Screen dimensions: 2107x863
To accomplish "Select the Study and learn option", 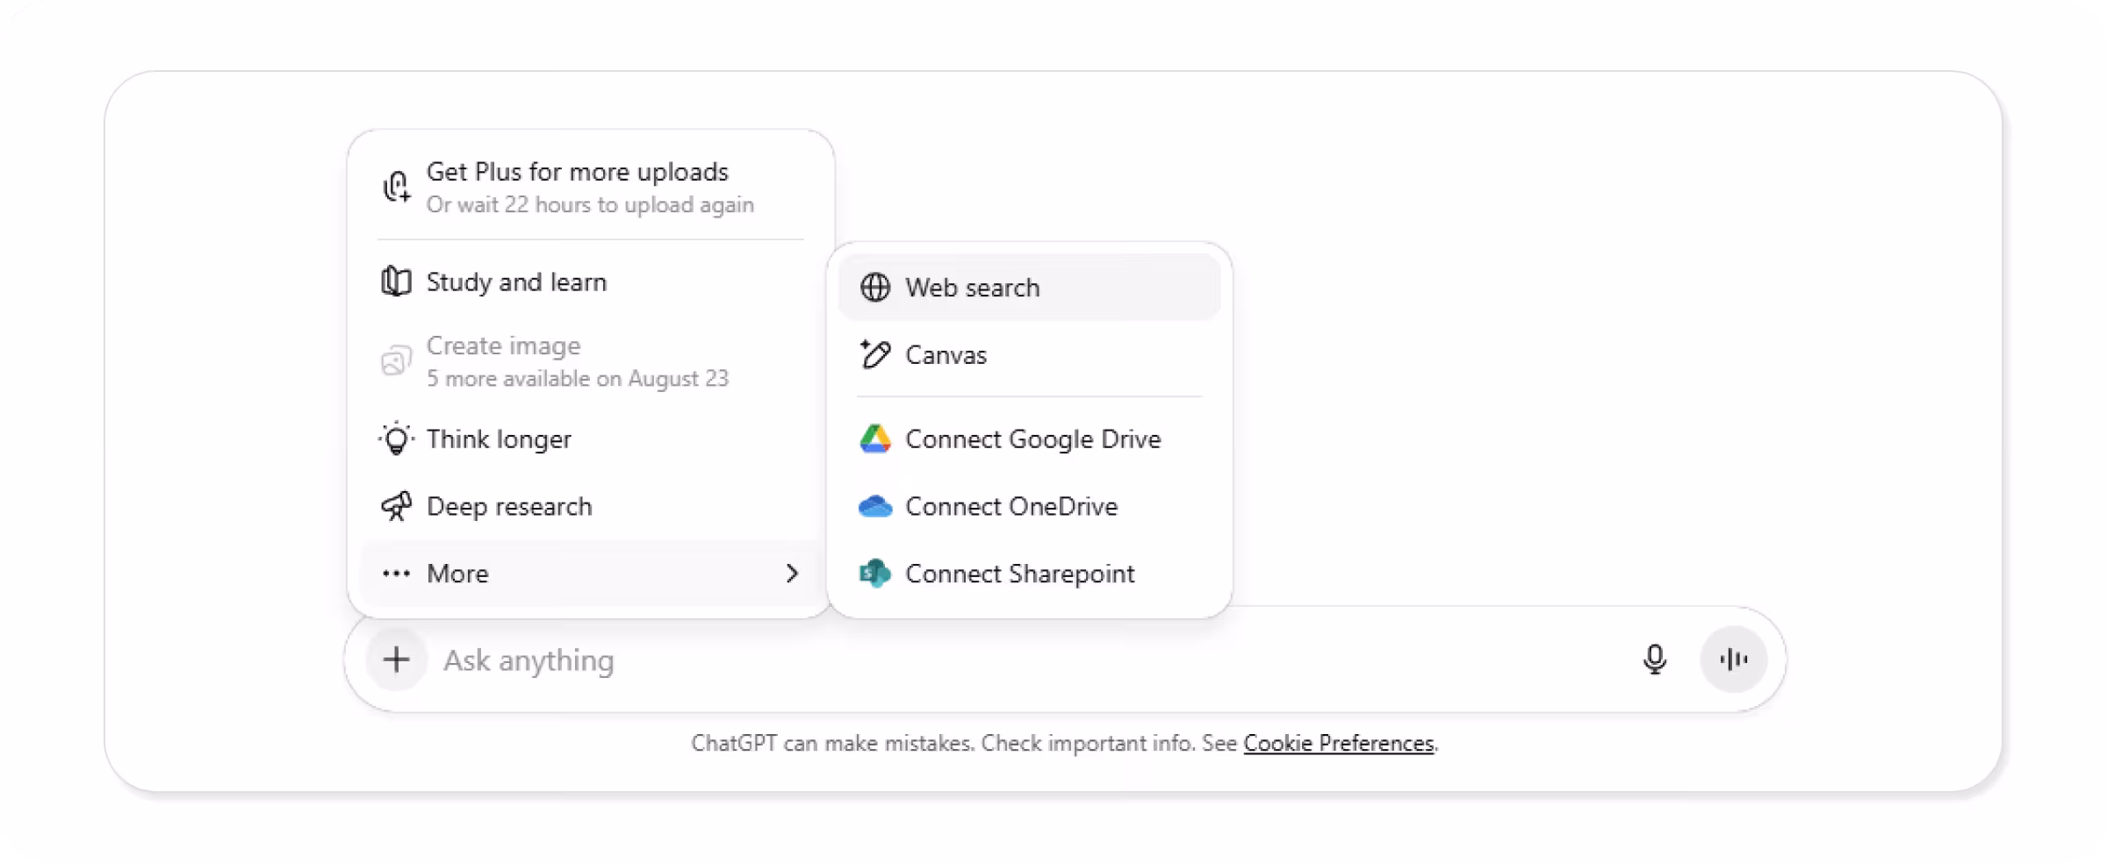I will [516, 282].
